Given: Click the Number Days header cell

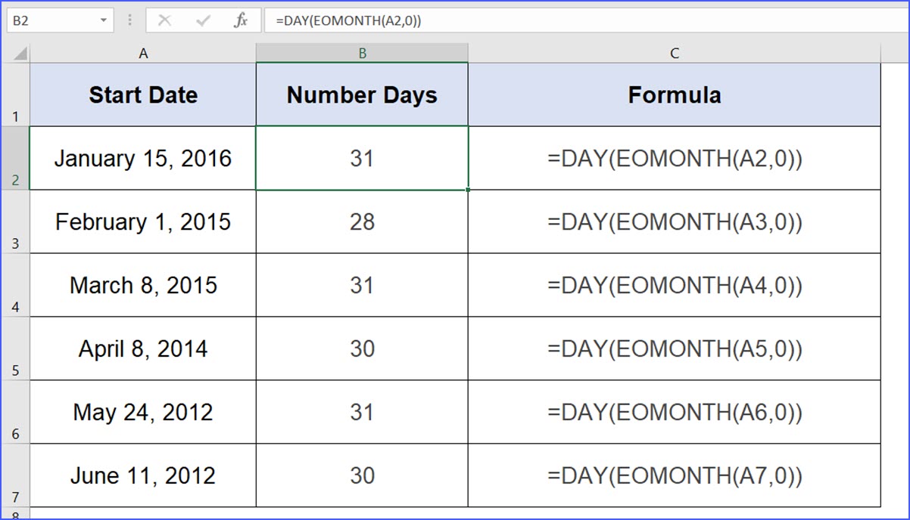Looking at the screenshot, I should (362, 92).
